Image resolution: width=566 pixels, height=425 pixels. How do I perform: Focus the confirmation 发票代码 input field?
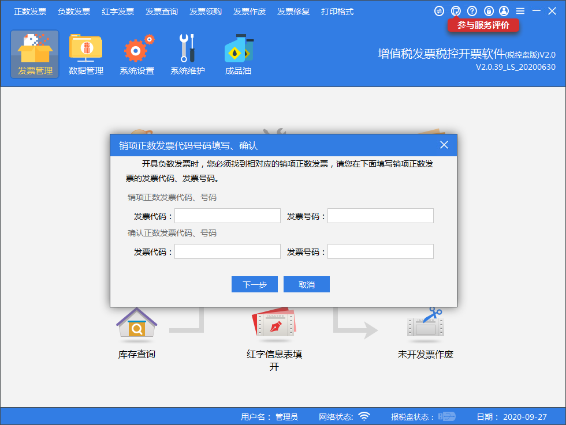pyautogui.click(x=228, y=251)
